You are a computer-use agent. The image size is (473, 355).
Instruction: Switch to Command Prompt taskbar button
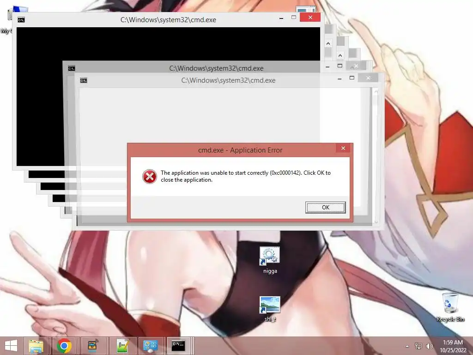[x=179, y=346]
